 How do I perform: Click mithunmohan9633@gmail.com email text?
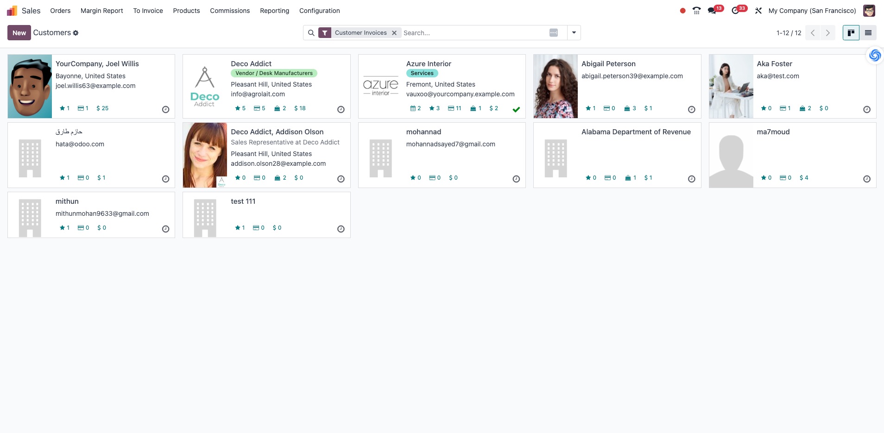[102, 213]
